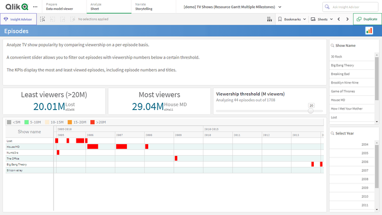382x215 pixels.
Task: Click the viewership threshold slider handle
Action: (311, 111)
